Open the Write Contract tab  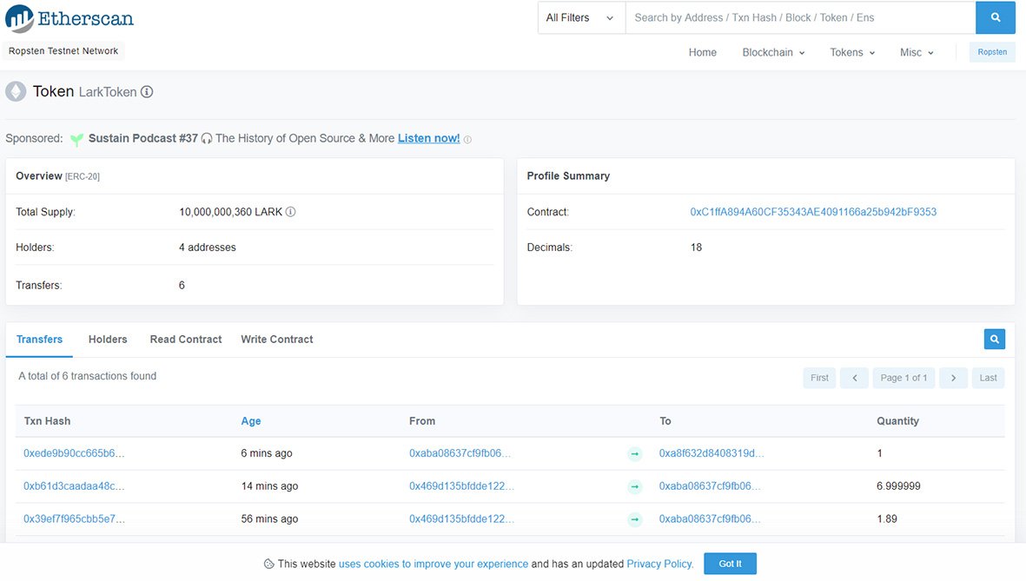pos(277,340)
